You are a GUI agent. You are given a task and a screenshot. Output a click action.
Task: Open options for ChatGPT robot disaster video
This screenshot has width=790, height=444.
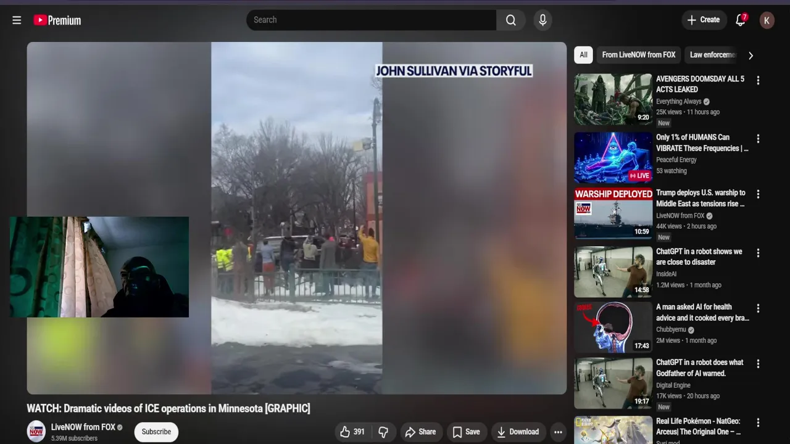[x=758, y=253]
